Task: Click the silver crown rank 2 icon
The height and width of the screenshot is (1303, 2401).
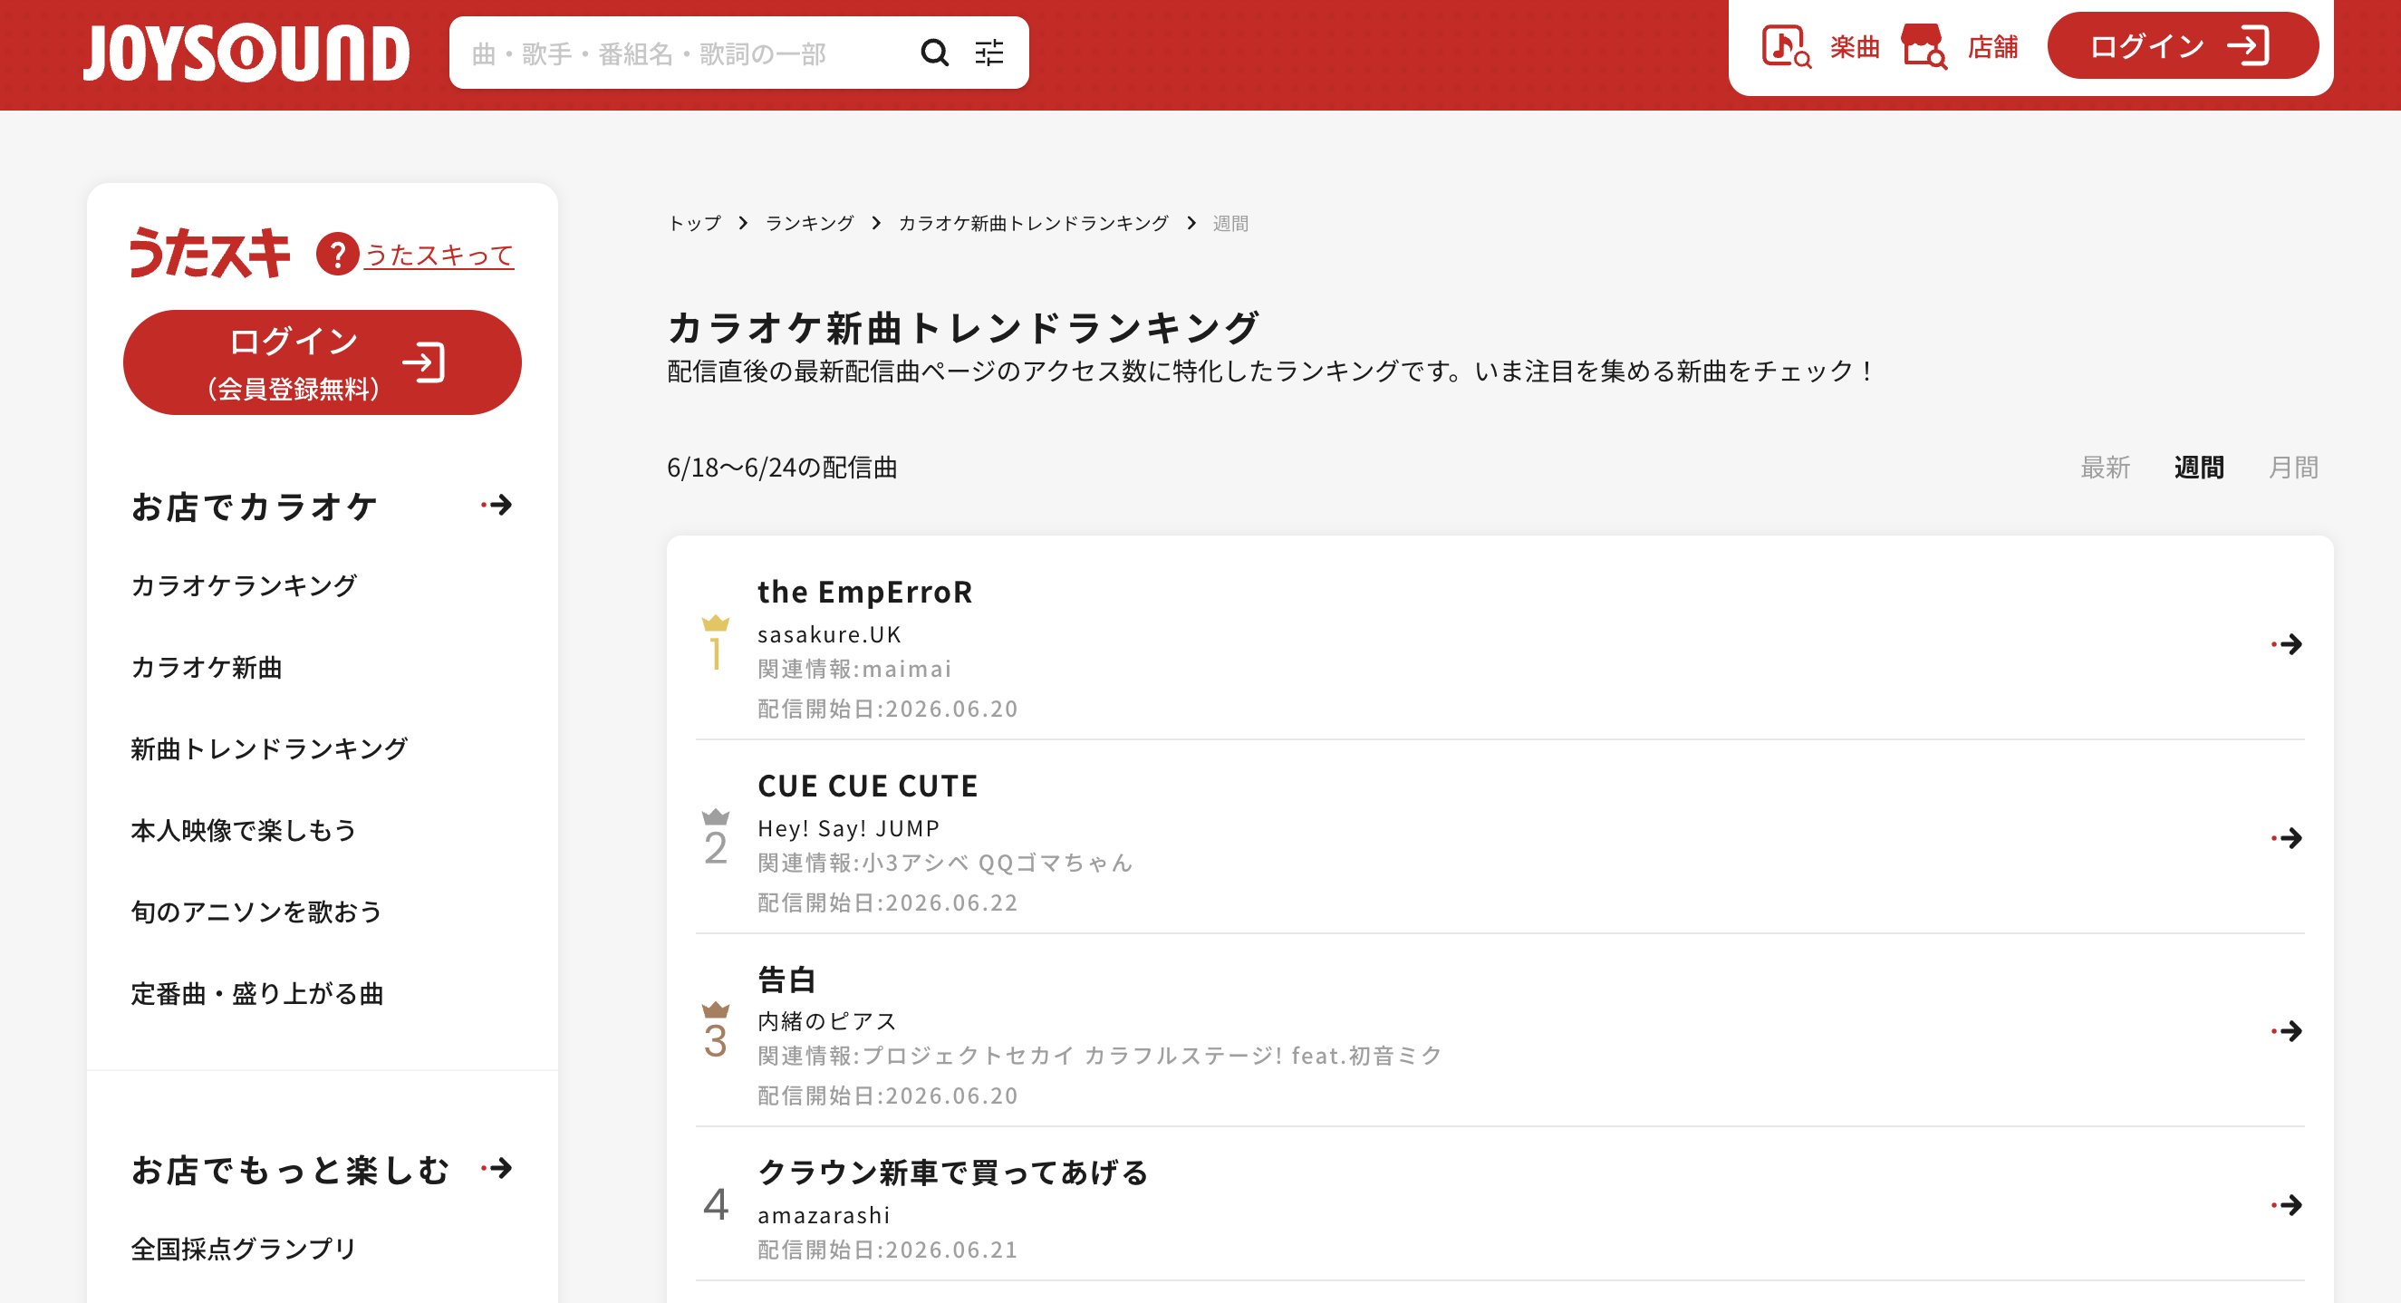Action: click(715, 836)
